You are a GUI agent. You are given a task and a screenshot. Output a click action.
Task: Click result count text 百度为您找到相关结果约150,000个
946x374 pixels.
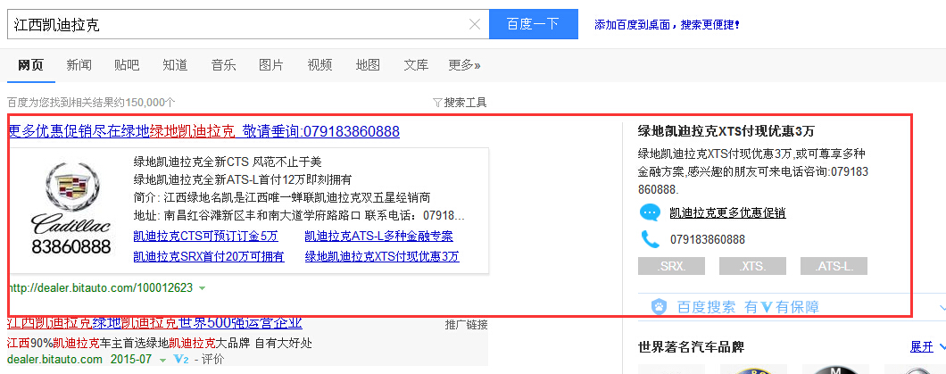point(91,103)
